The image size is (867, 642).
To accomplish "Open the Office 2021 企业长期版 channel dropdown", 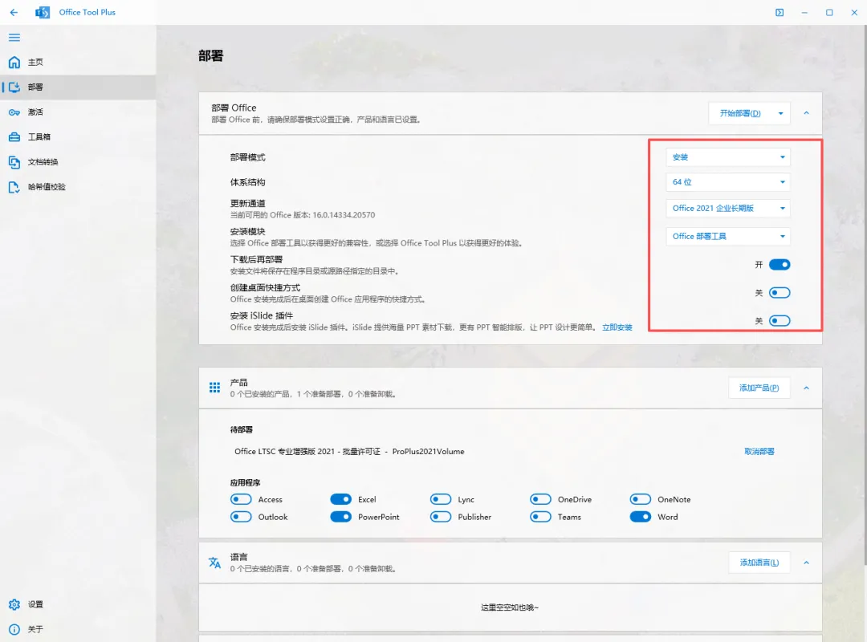I will 727,208.
